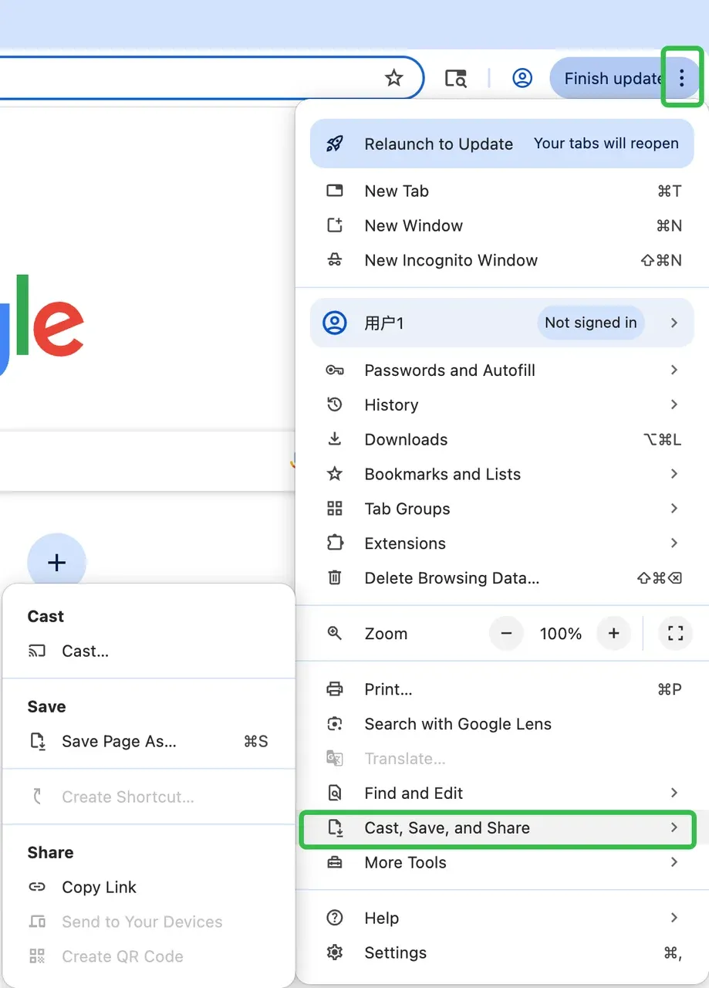Choose New Tab from menu
The height and width of the screenshot is (988, 709).
[x=502, y=191]
